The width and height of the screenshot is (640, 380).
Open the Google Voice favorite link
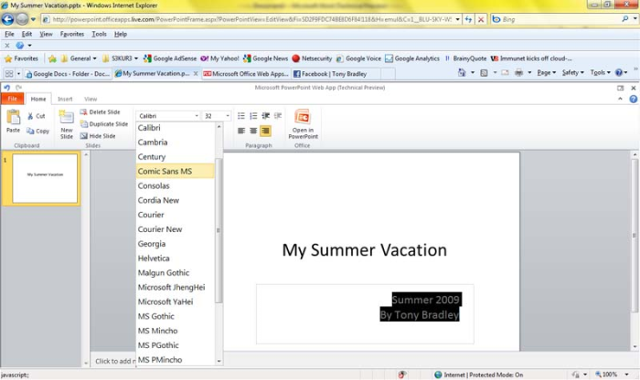(358, 58)
